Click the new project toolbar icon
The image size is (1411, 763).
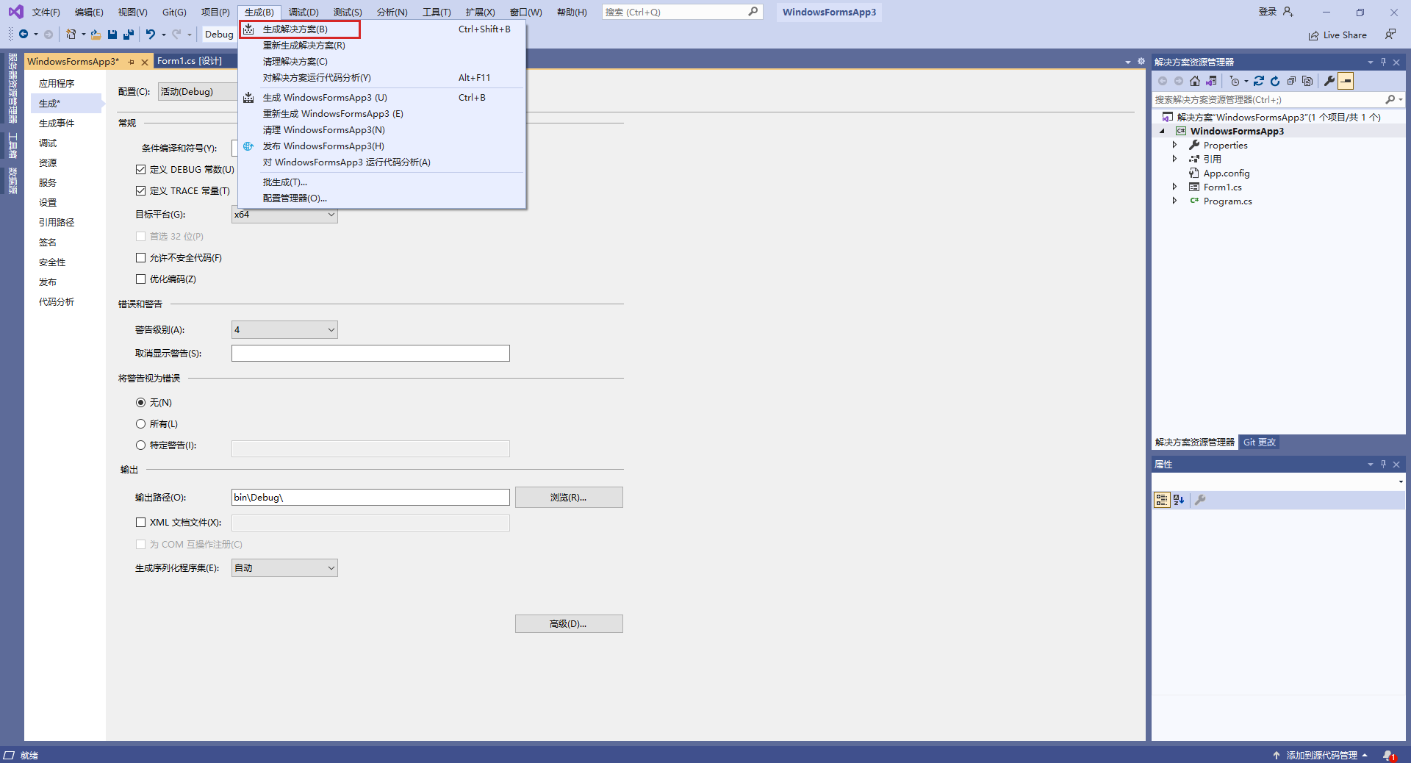[x=71, y=34]
